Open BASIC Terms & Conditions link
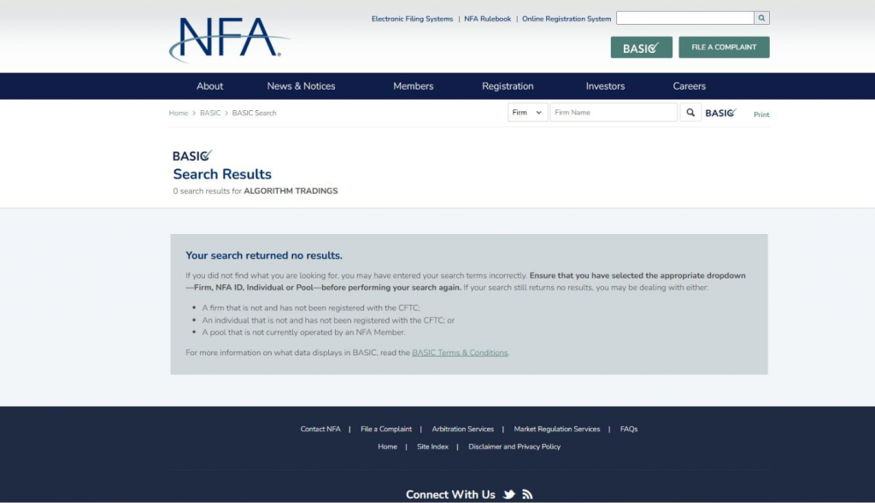 pyautogui.click(x=459, y=353)
